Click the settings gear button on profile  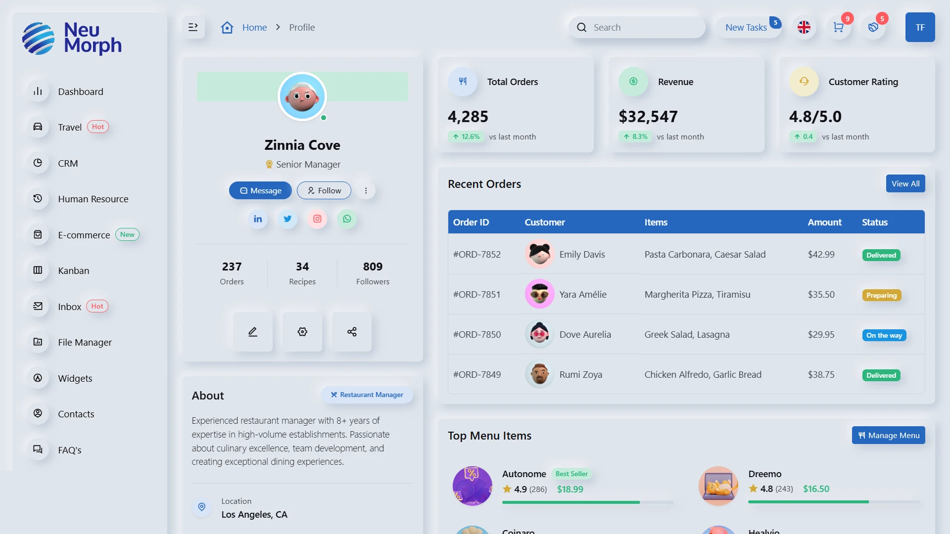pyautogui.click(x=302, y=332)
